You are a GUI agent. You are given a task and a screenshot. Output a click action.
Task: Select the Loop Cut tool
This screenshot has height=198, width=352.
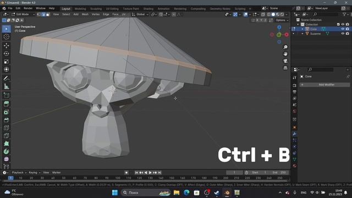(6, 128)
